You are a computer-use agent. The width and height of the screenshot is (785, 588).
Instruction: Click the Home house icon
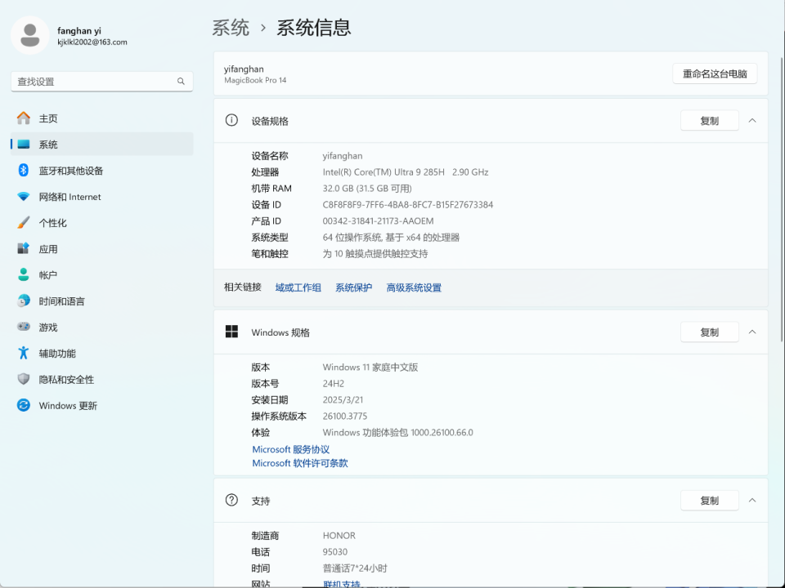point(24,118)
